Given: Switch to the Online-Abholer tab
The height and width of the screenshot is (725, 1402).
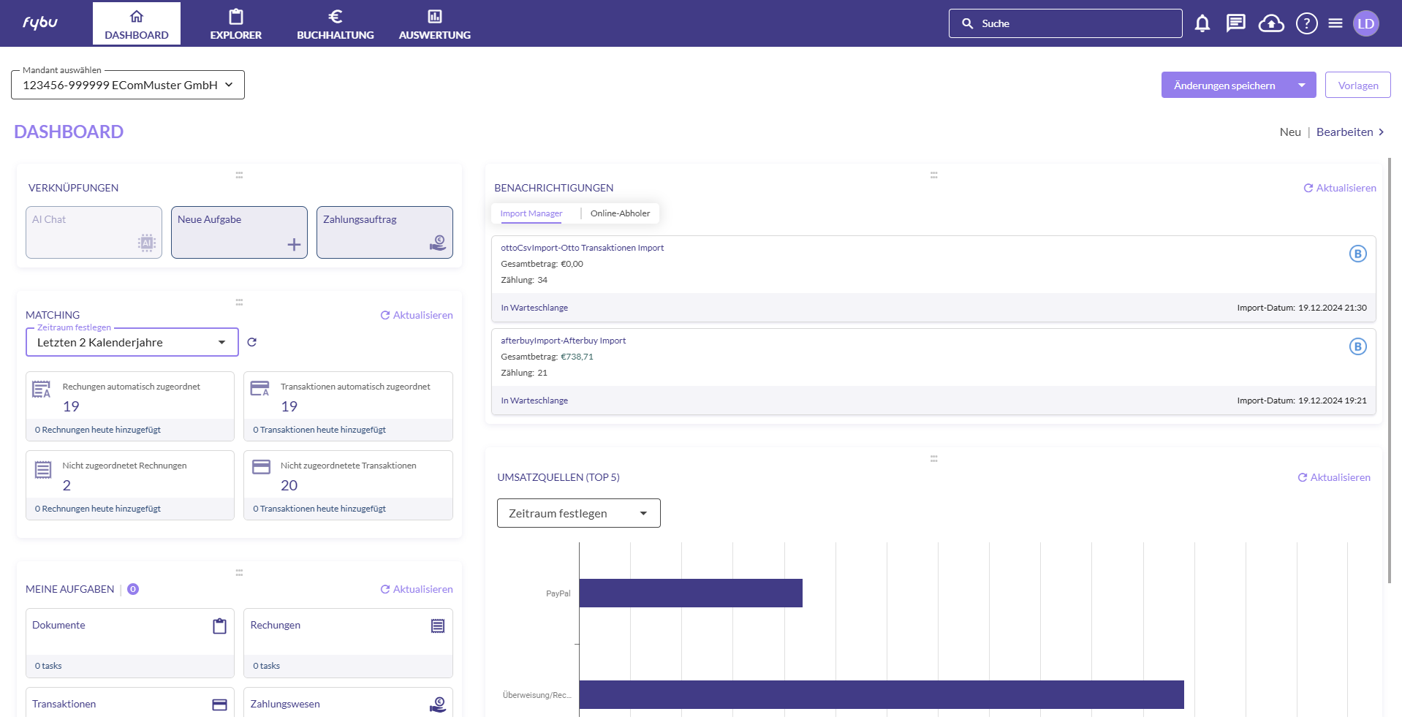Looking at the screenshot, I should [x=620, y=213].
